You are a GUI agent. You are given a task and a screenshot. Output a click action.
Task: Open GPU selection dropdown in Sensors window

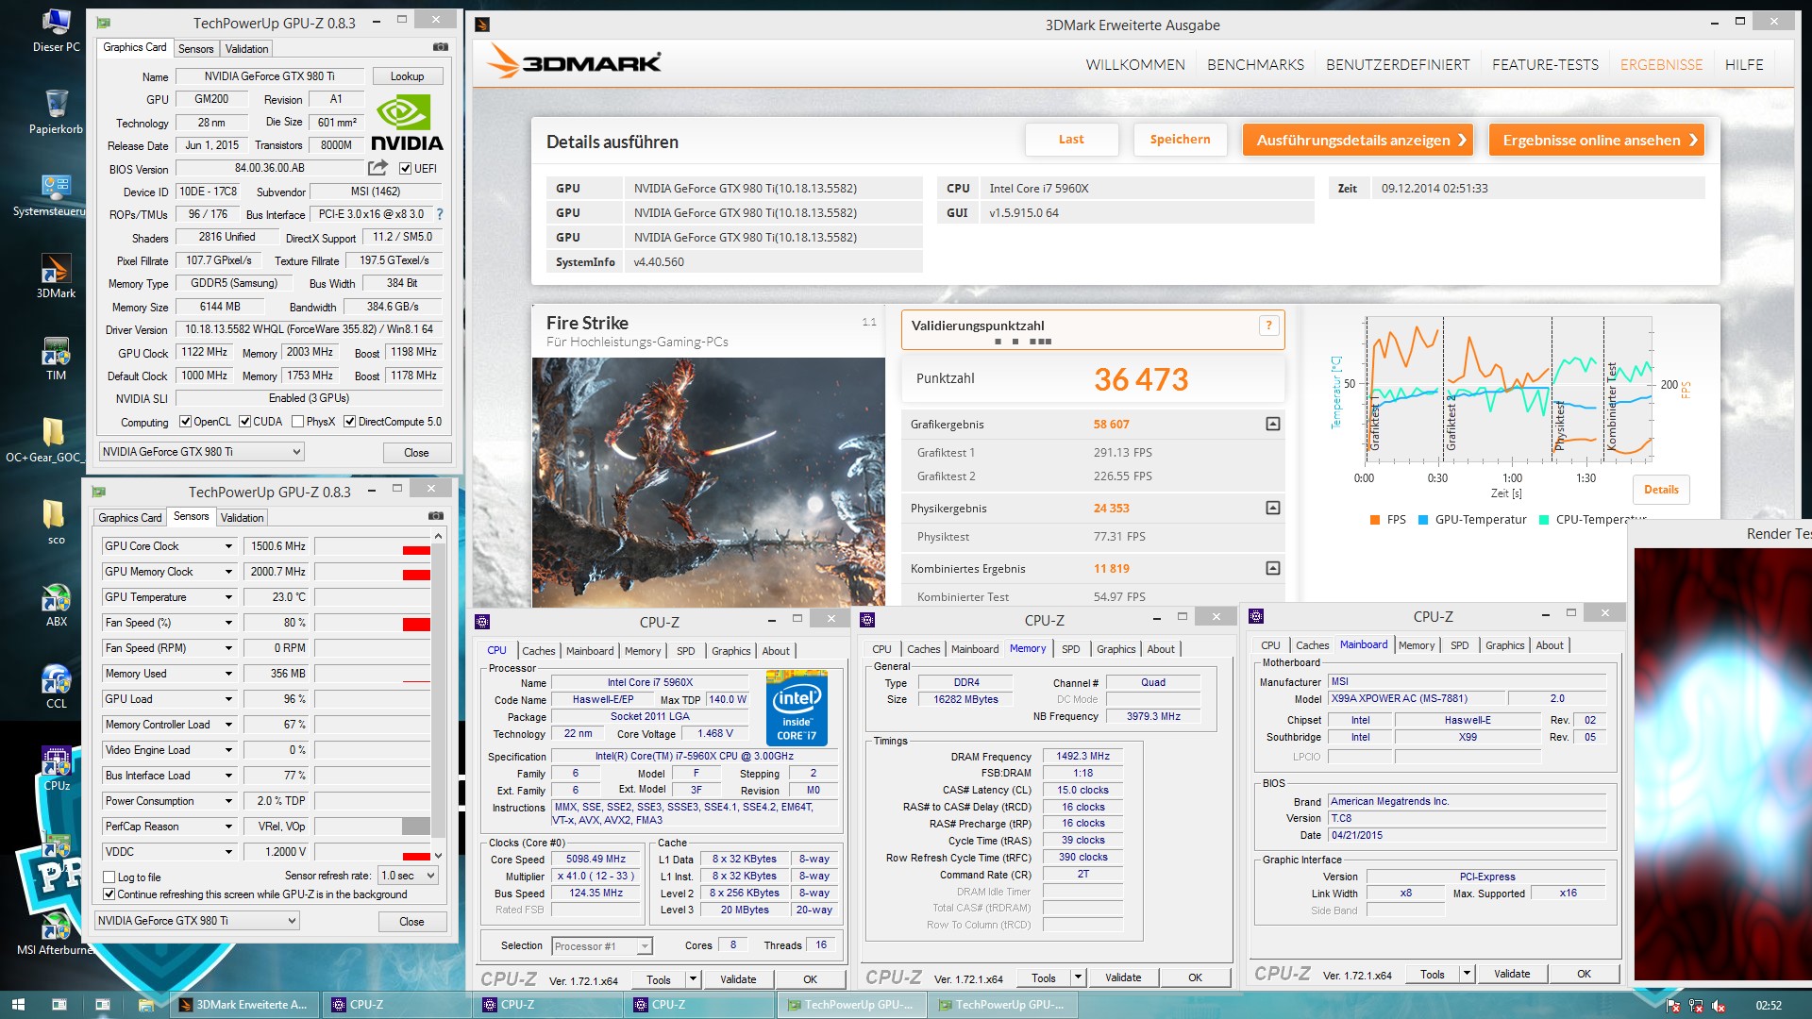coord(197,921)
